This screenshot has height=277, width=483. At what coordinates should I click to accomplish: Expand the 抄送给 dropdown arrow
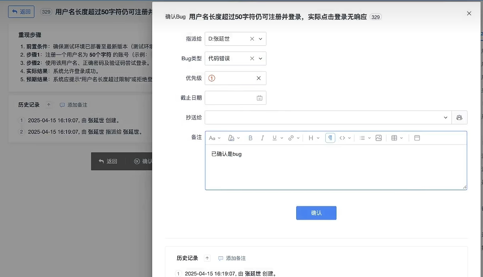tap(445, 118)
